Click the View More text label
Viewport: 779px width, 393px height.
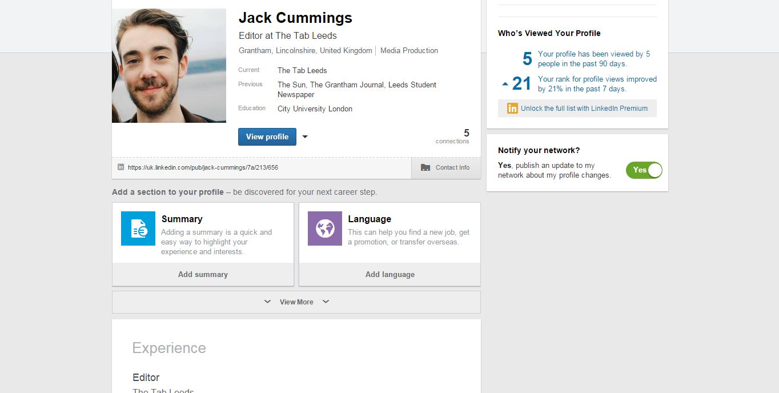pos(296,302)
